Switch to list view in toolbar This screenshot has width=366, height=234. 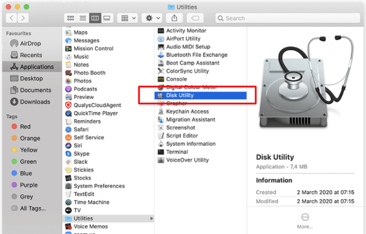click(83, 18)
